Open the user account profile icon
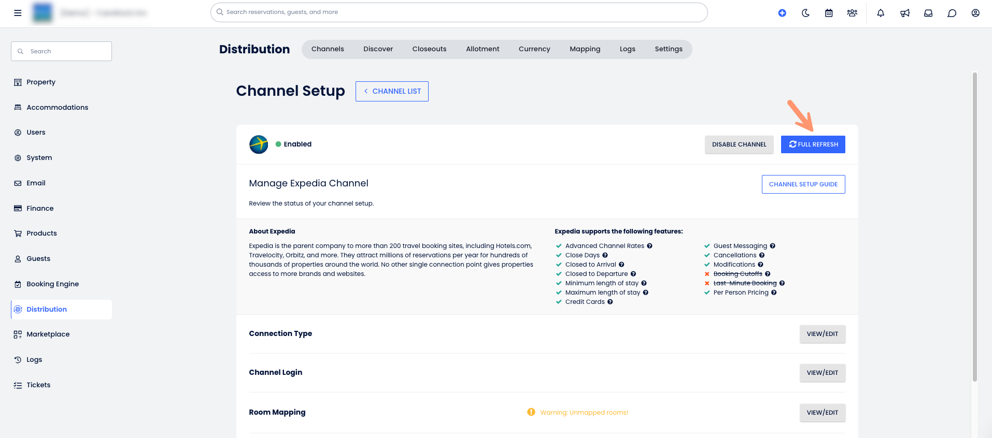Viewport: 992px width, 438px height. pyautogui.click(x=975, y=13)
